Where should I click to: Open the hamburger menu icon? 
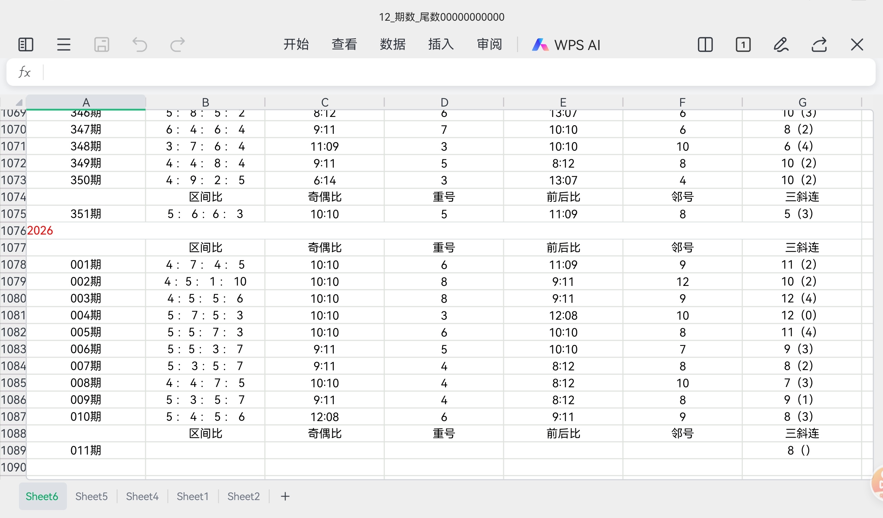(64, 45)
